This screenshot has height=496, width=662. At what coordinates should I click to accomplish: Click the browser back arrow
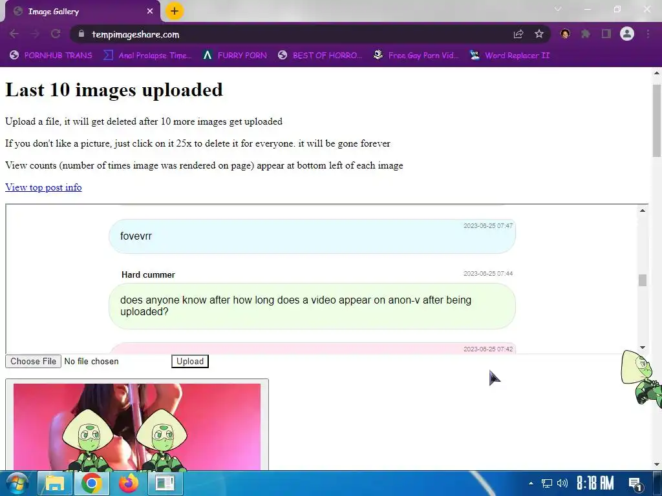[x=14, y=34]
